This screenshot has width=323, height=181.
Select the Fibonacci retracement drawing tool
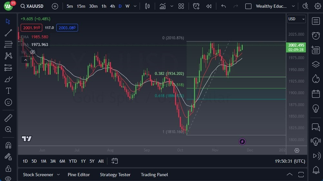click(8, 44)
